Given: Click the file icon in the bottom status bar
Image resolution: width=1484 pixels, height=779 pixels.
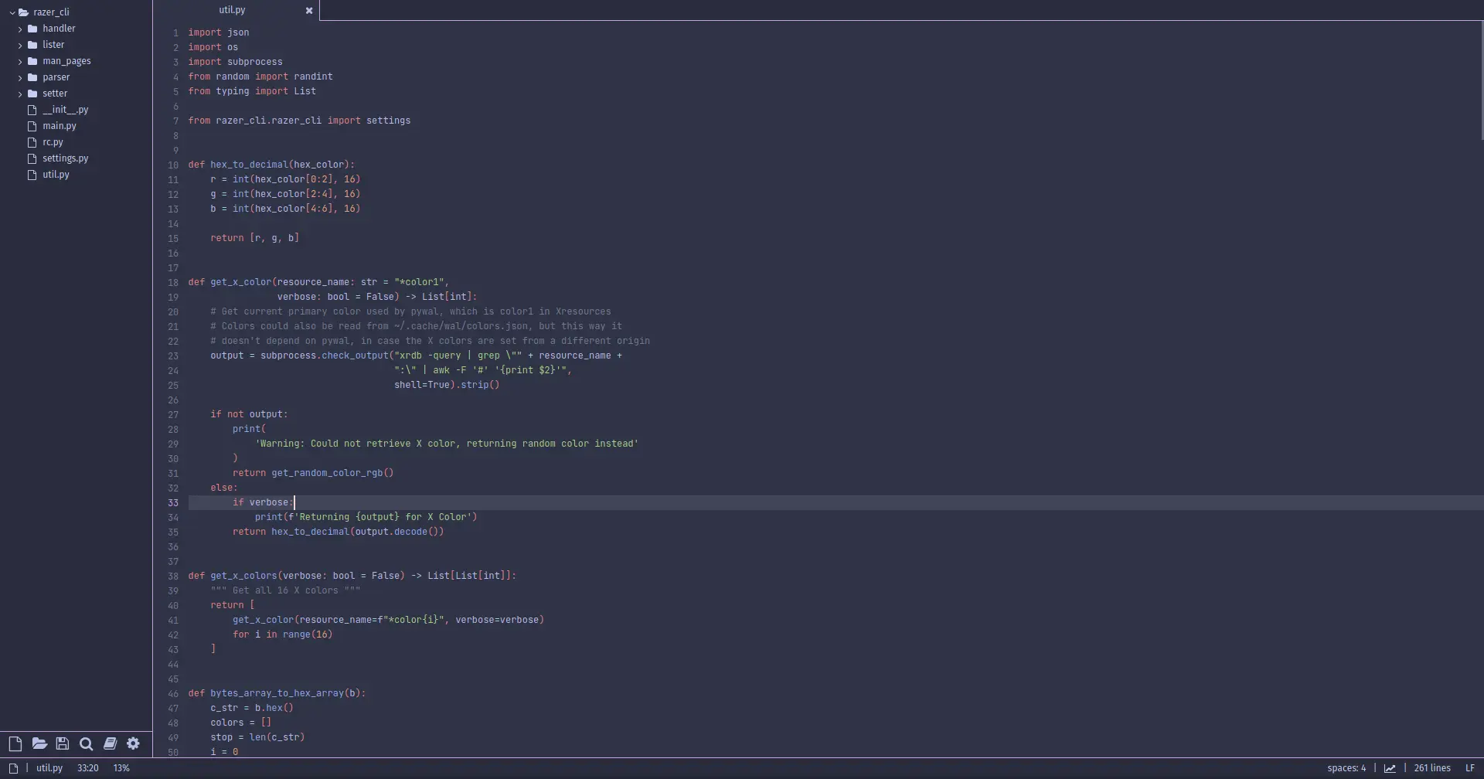Looking at the screenshot, I should coord(12,767).
